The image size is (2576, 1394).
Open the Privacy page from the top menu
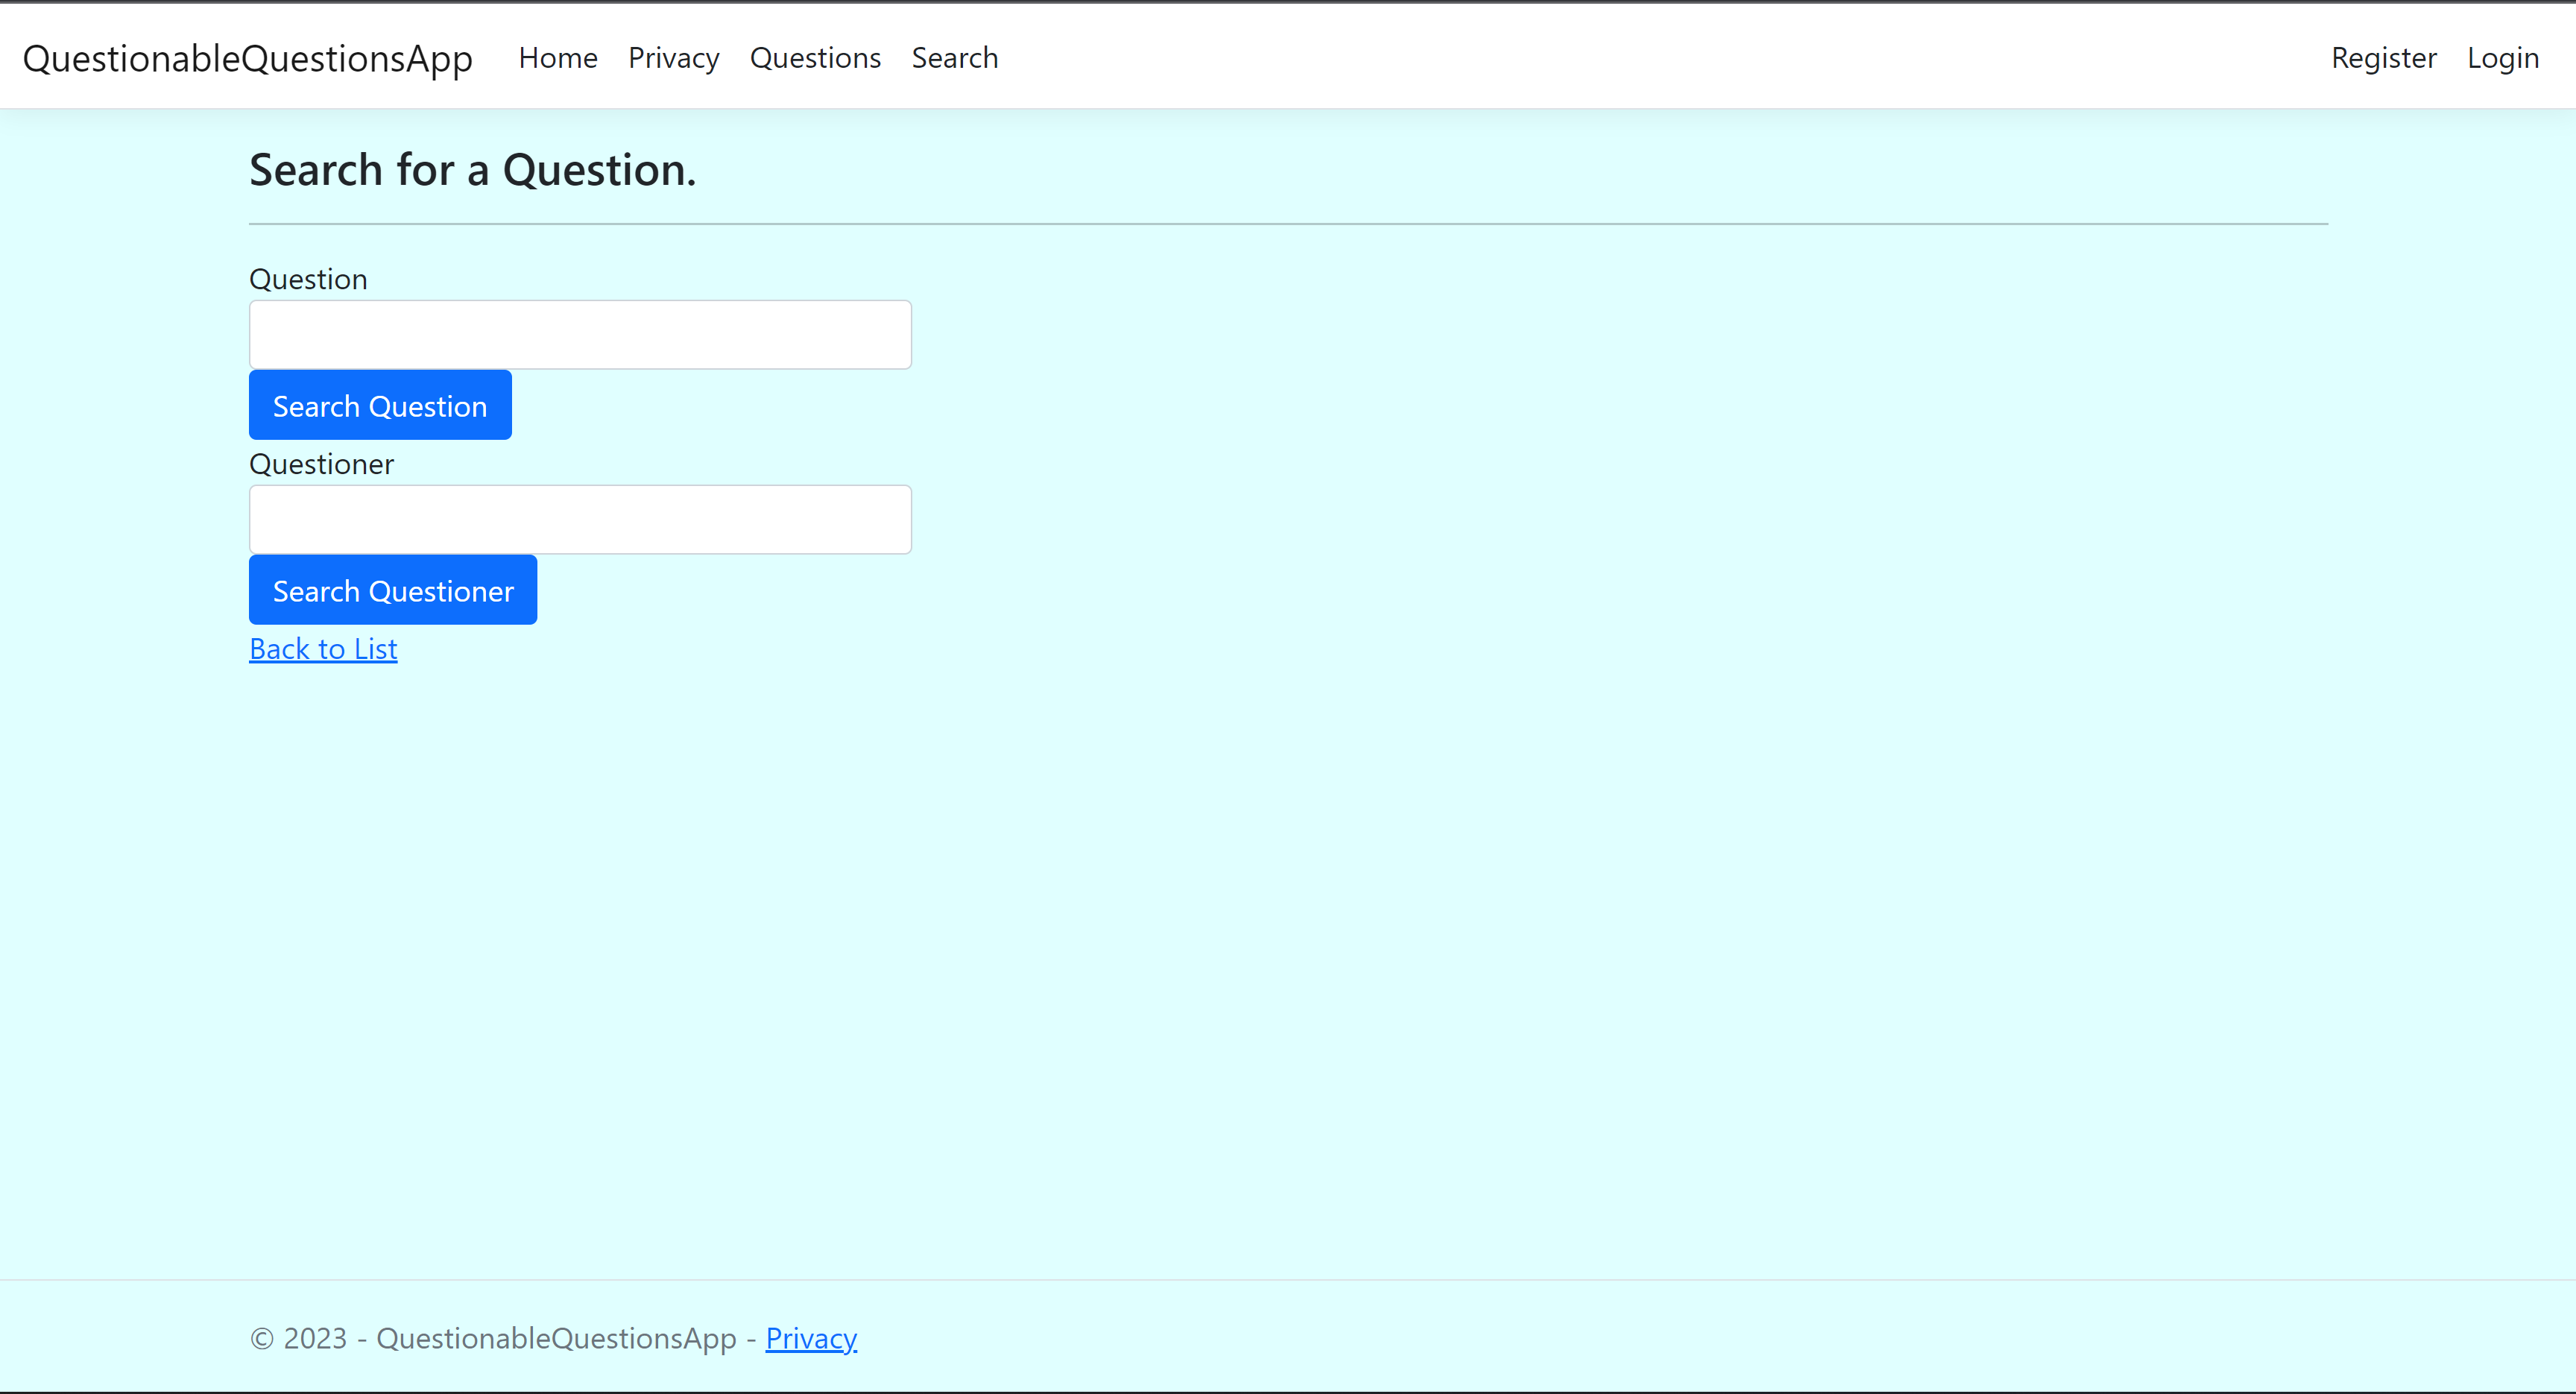point(673,57)
